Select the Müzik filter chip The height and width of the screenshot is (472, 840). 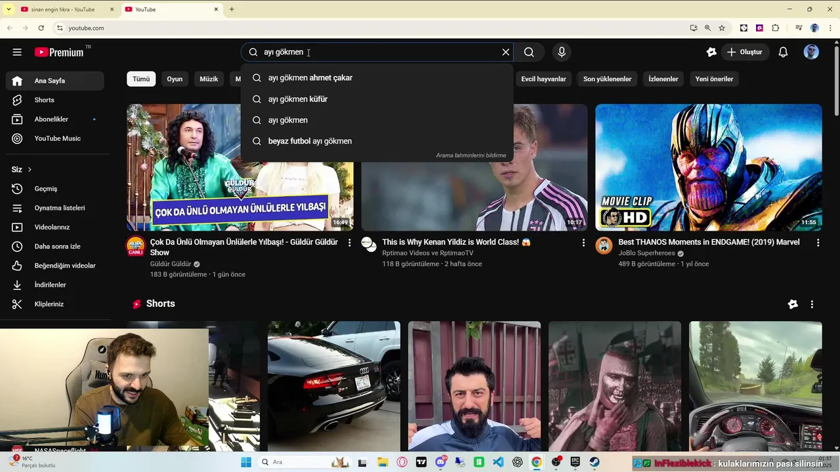click(x=209, y=79)
